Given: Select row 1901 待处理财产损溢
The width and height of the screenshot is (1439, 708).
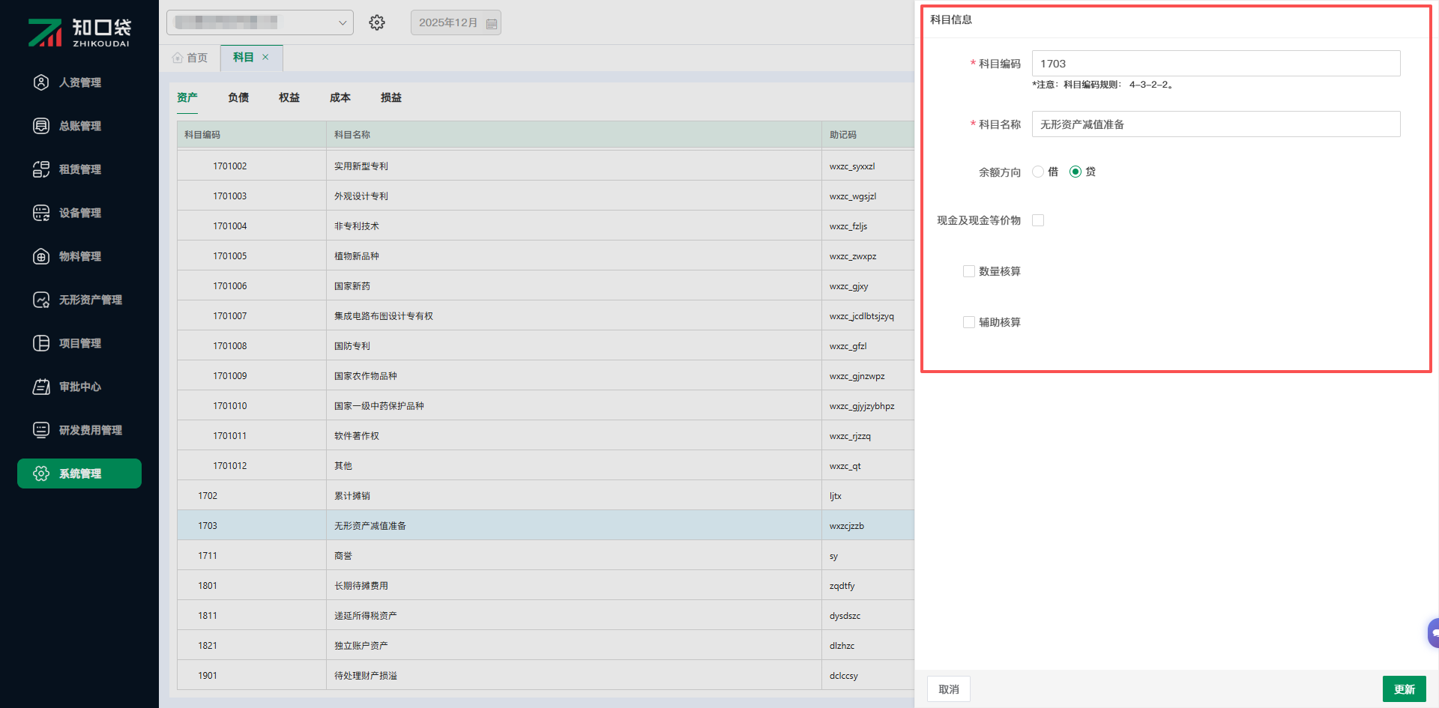Looking at the screenshot, I should [x=546, y=676].
